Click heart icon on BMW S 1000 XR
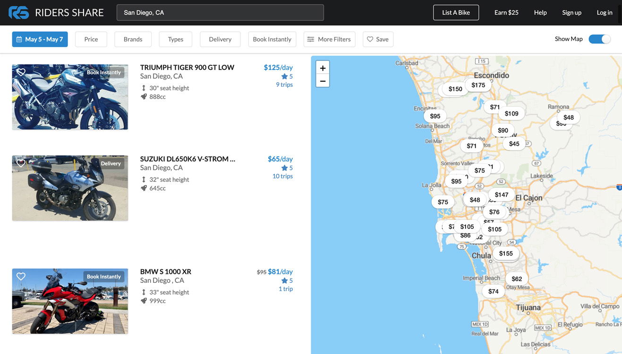 21,277
